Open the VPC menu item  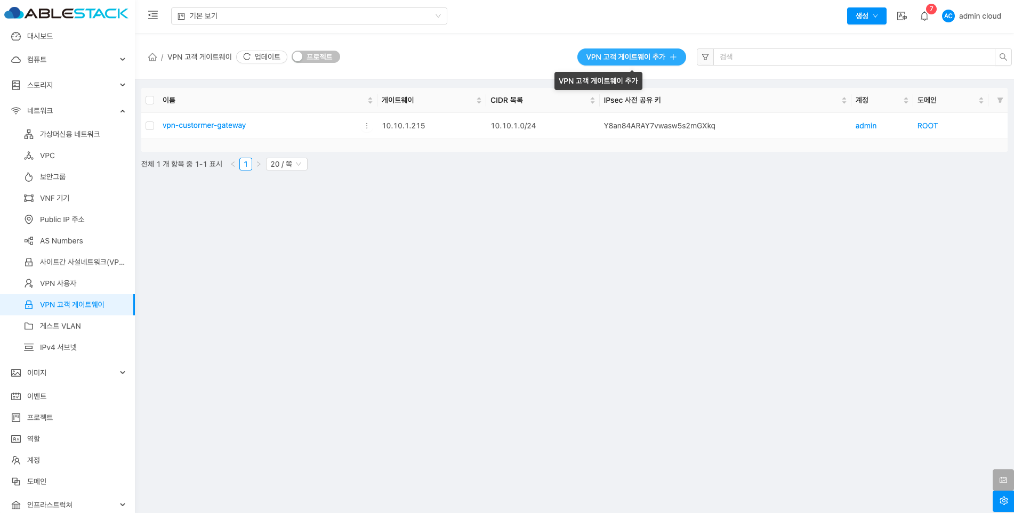[x=68, y=155]
